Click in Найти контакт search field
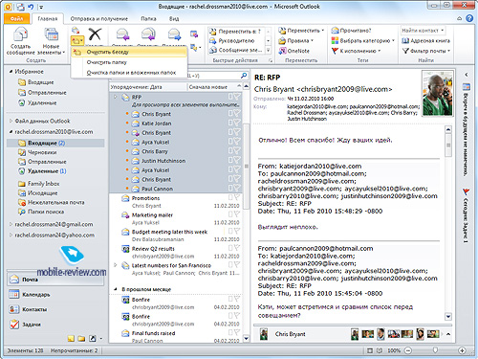The width and height of the screenshot is (478, 359). [423, 31]
